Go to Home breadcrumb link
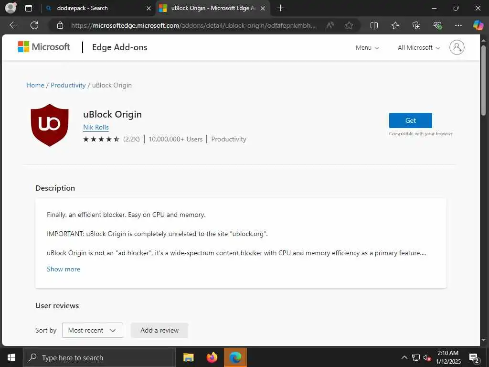Viewport: 489px width, 367px height. [35, 85]
